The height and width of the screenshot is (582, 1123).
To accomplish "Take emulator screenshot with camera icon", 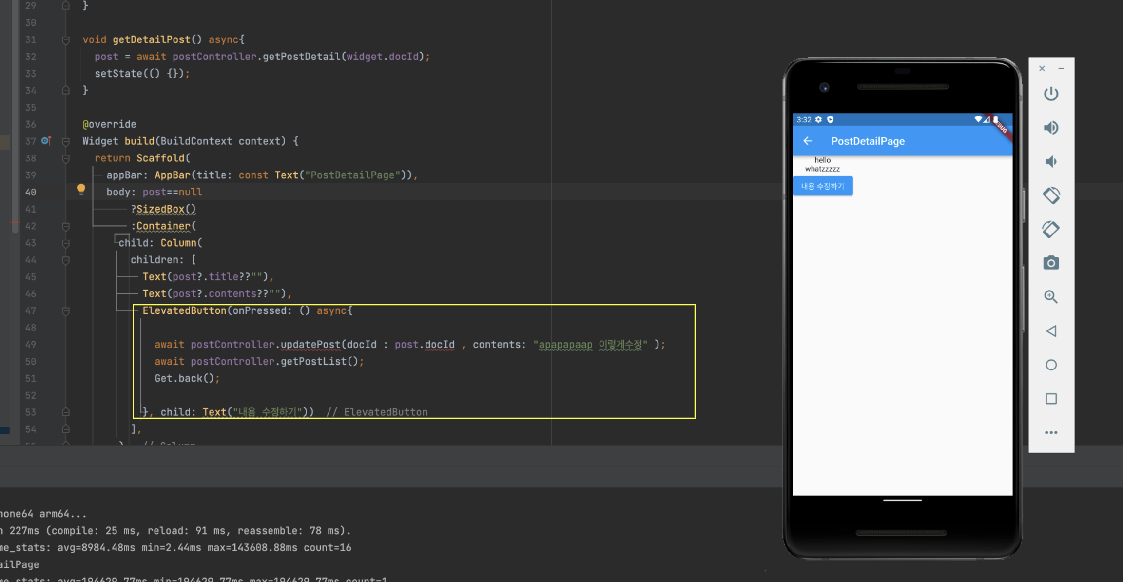I will click(1051, 263).
